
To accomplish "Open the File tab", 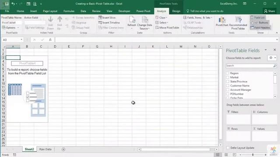I will (7, 11).
